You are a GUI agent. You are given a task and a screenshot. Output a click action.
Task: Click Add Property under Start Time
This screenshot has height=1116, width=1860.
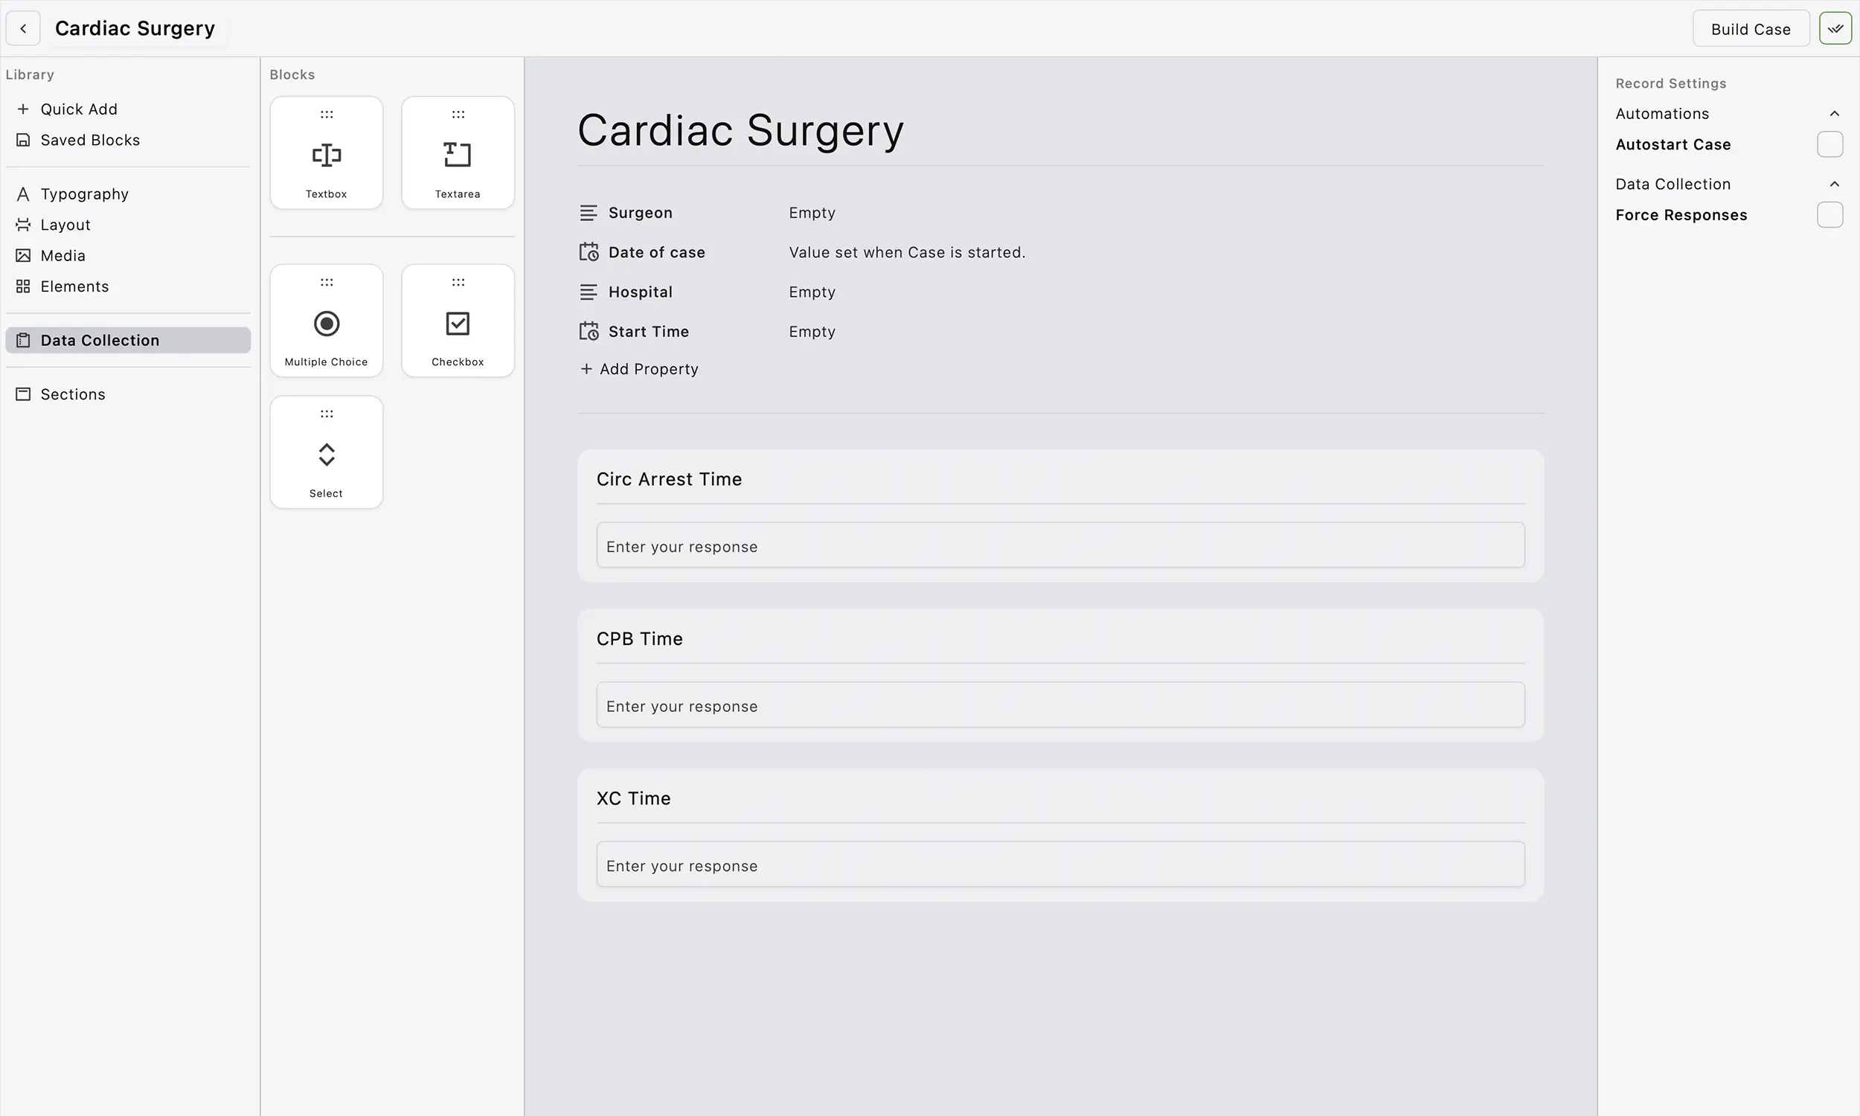pyautogui.click(x=639, y=368)
